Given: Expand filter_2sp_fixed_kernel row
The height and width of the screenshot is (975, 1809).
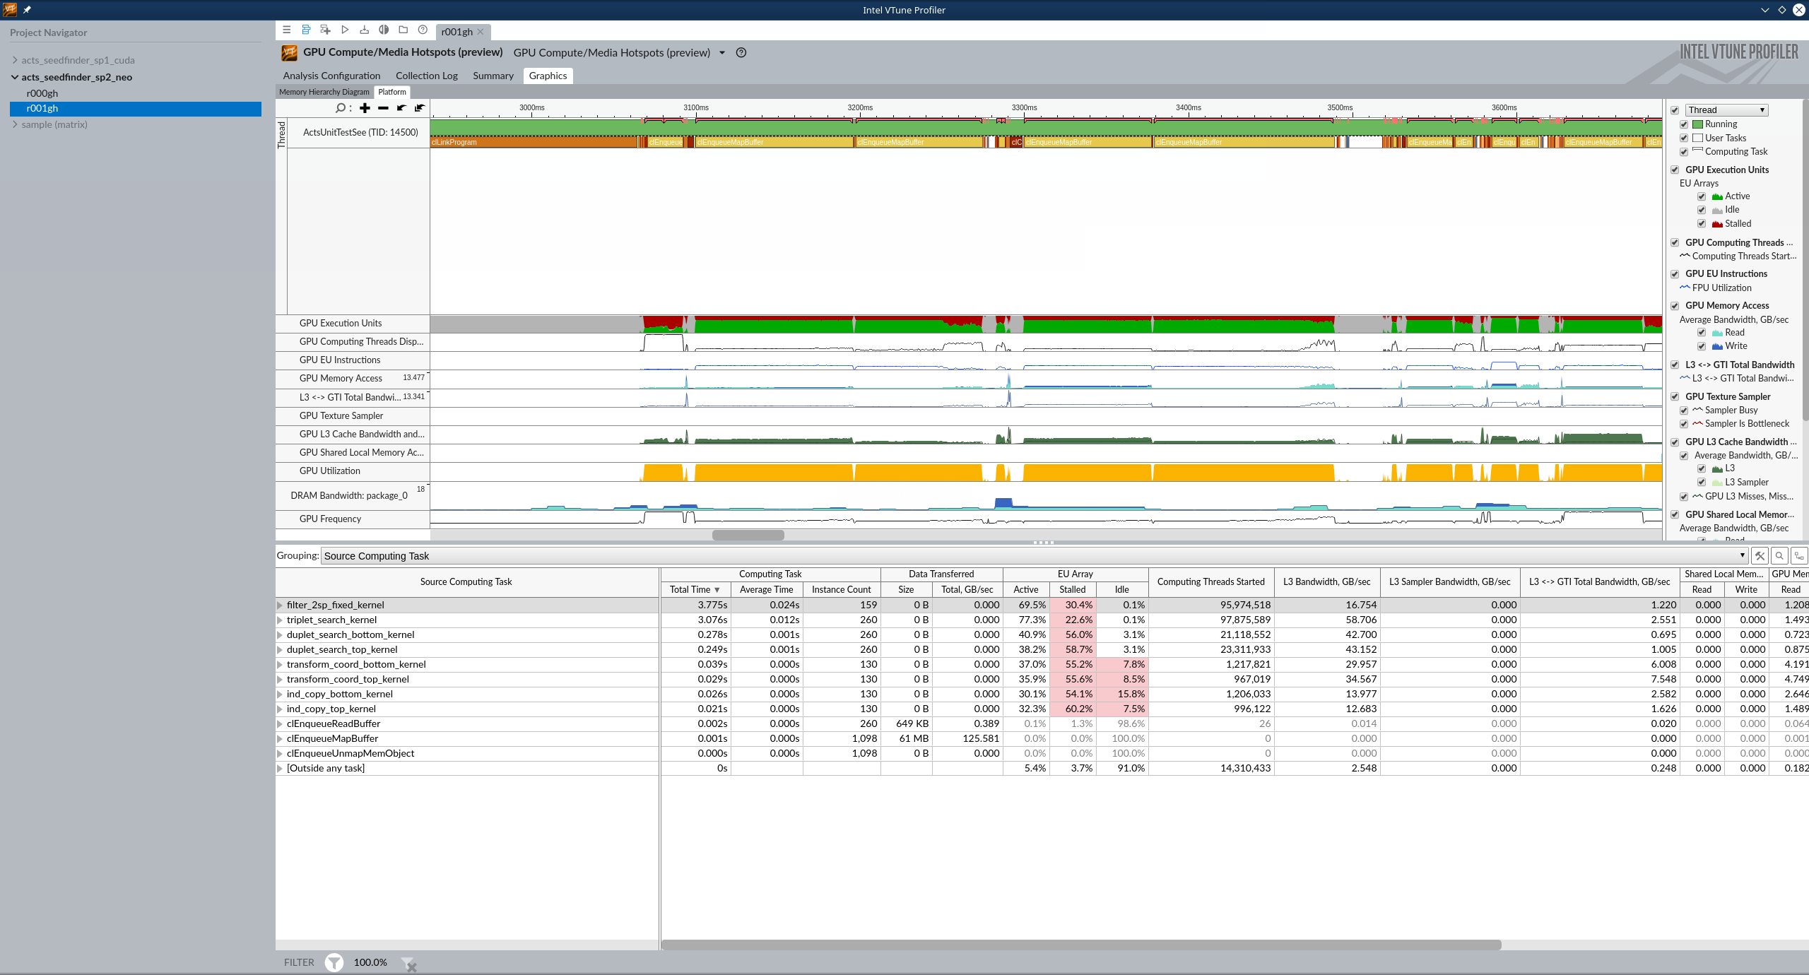Looking at the screenshot, I should (280, 605).
